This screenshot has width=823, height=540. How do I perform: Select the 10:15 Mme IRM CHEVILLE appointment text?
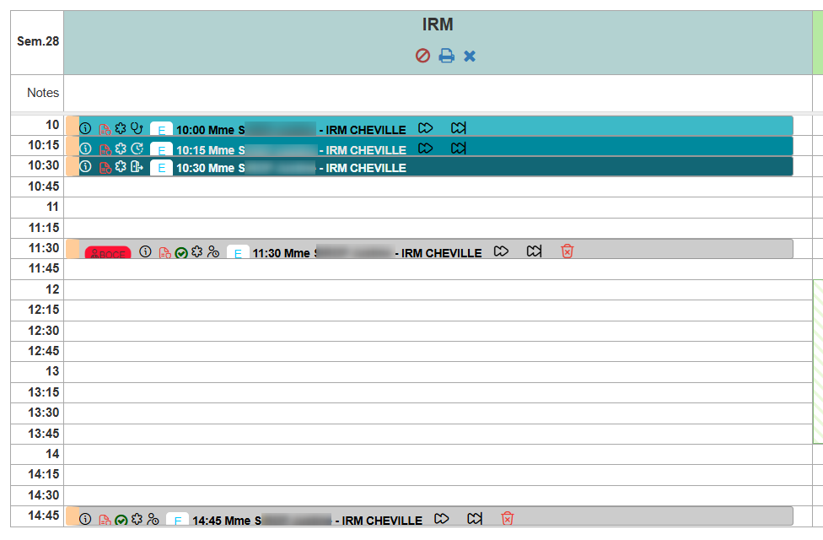(x=291, y=150)
